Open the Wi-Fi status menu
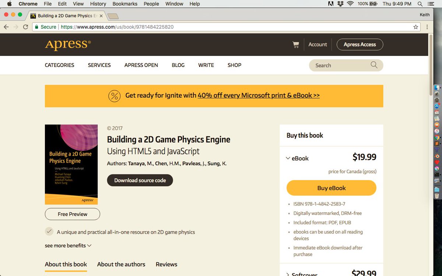This screenshot has width=442, height=276. pos(350,4)
